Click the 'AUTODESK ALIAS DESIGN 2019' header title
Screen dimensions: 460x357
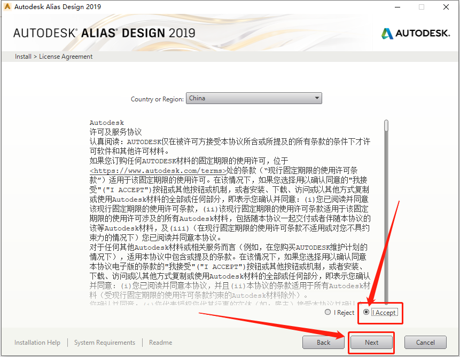[104, 33]
